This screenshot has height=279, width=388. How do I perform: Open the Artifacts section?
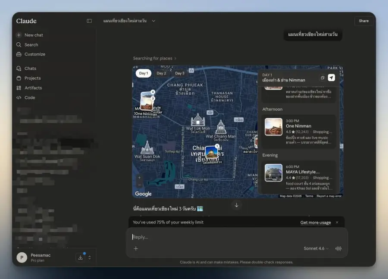(x=29, y=88)
